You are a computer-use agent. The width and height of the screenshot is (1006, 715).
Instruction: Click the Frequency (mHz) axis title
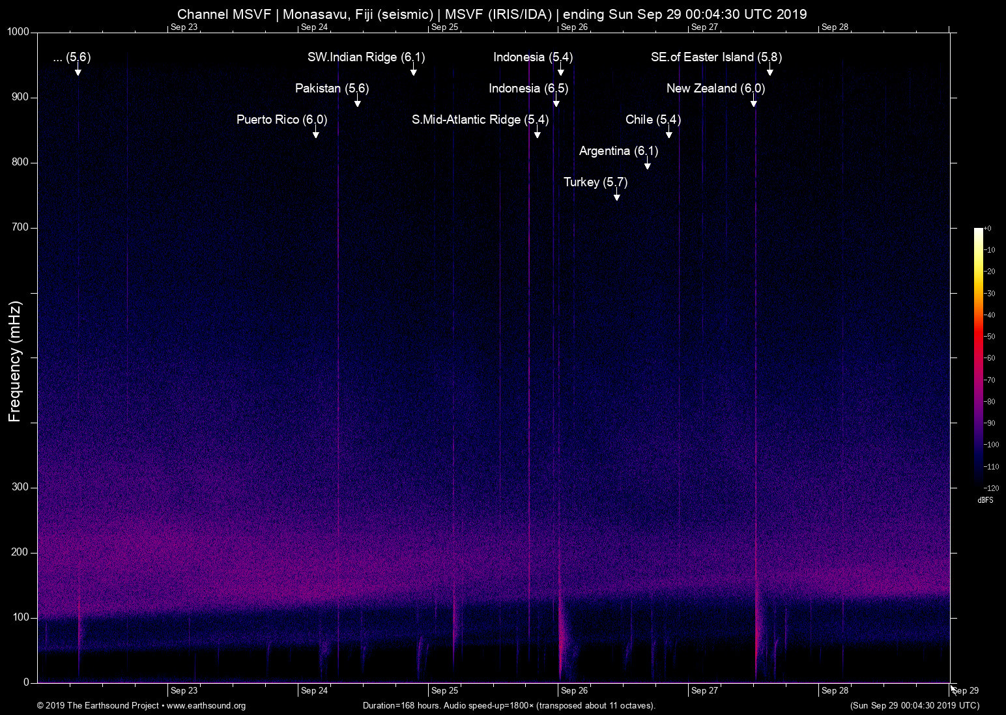click(x=15, y=361)
